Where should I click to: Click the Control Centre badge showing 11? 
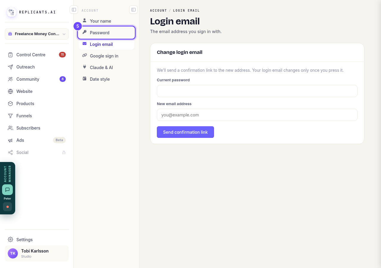62,54
